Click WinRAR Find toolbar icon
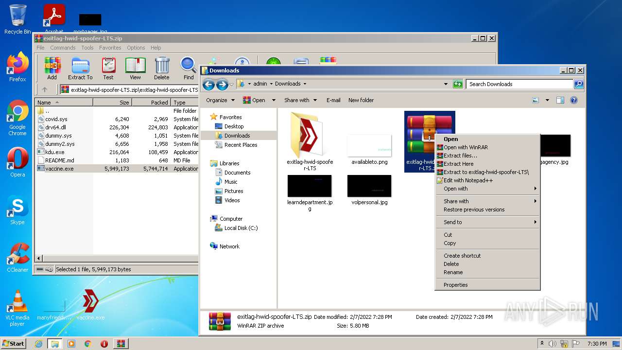This screenshot has height=350, width=622. (189, 69)
